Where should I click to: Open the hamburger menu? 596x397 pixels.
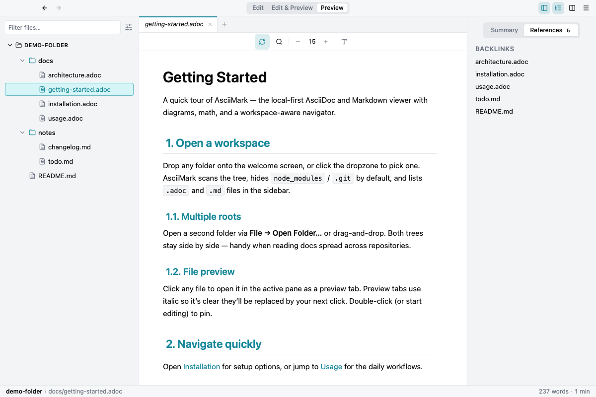(x=586, y=8)
